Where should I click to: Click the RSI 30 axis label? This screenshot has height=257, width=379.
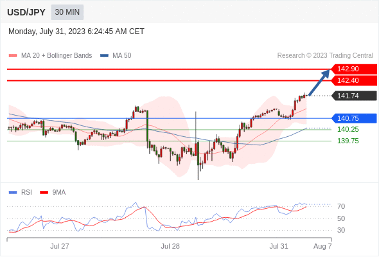coord(341,230)
